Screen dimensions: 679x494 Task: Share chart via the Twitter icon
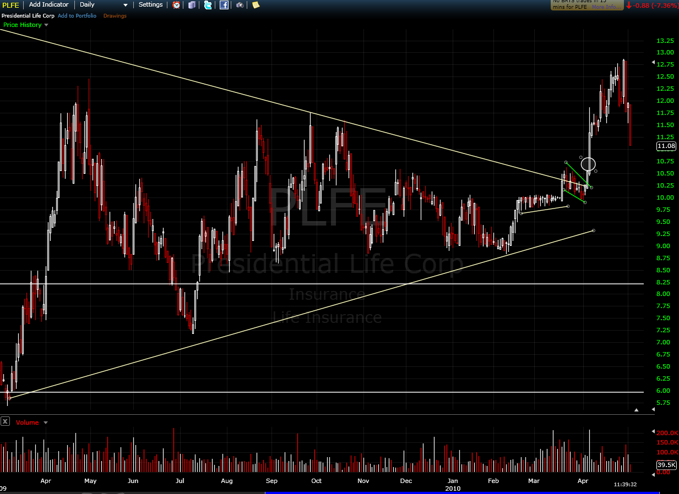pos(208,5)
